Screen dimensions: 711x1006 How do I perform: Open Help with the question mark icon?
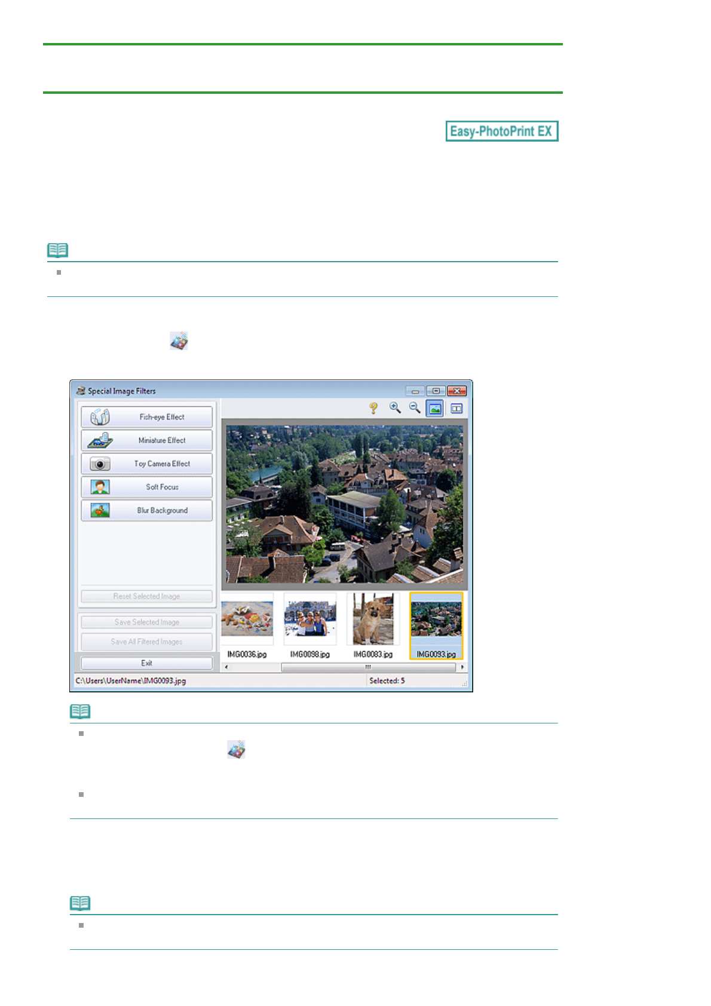[373, 408]
